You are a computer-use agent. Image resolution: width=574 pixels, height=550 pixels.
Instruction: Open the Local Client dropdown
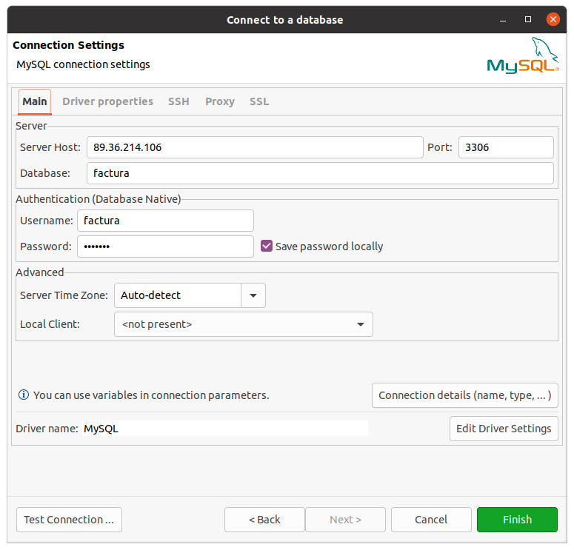(243, 324)
